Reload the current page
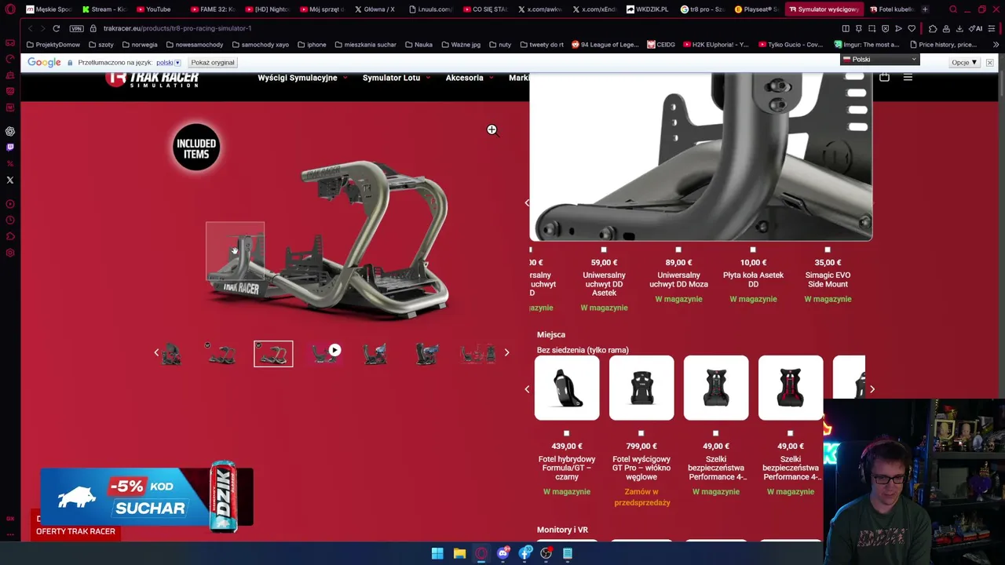Viewport: 1005px width, 565px height. (57, 28)
